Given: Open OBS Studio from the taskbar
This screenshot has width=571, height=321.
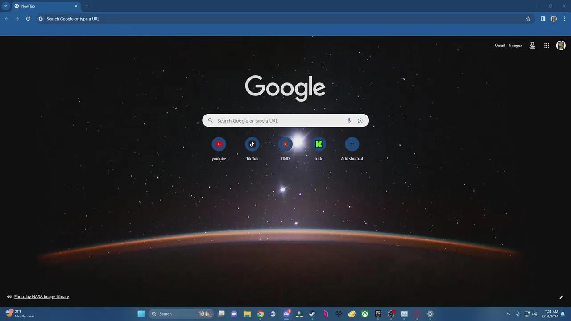Looking at the screenshot, I should click(391, 314).
